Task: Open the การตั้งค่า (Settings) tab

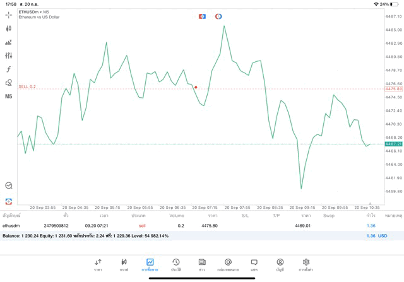Action: point(306,265)
